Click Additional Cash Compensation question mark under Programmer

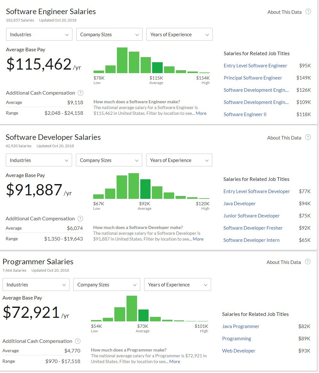click(x=78, y=341)
